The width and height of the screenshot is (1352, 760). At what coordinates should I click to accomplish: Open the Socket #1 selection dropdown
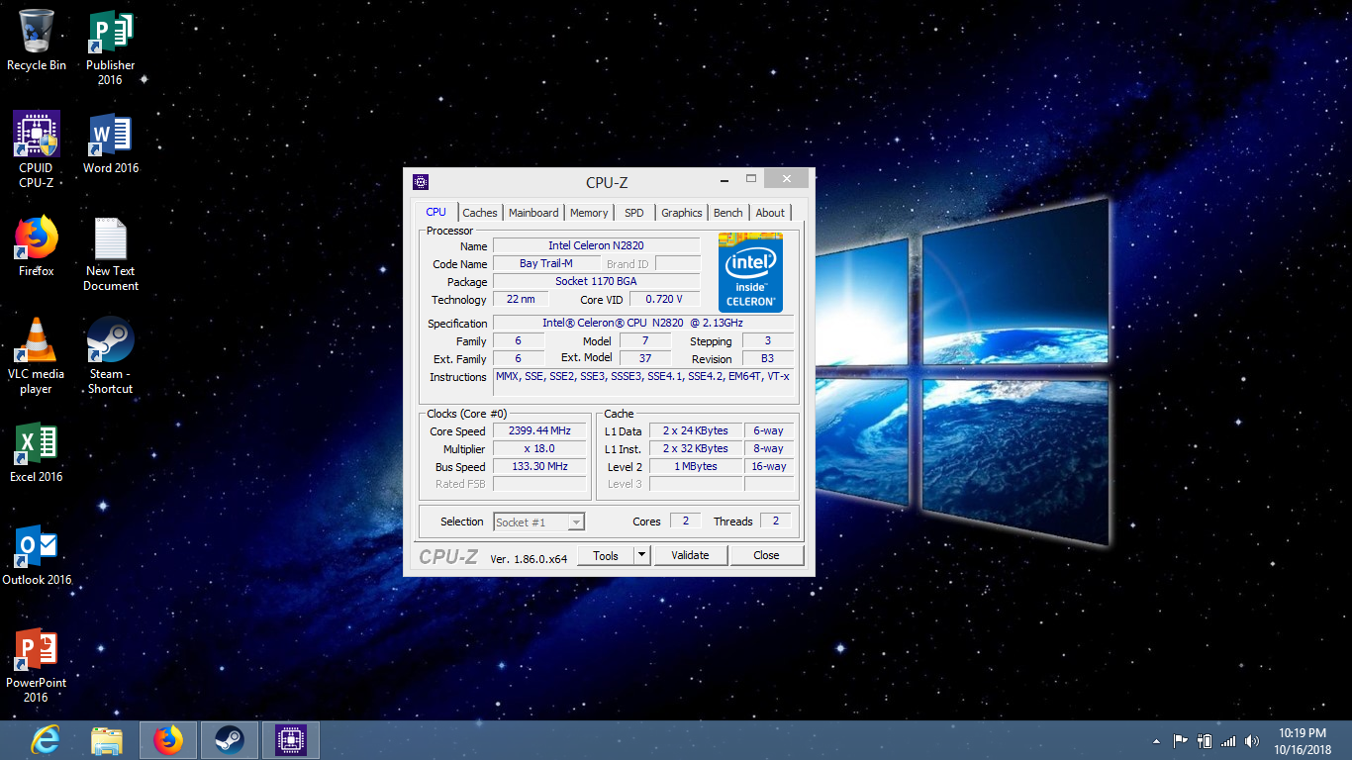[x=539, y=522]
